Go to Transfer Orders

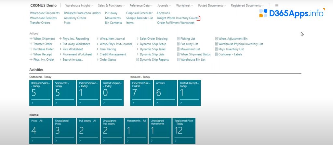click(x=40, y=22)
